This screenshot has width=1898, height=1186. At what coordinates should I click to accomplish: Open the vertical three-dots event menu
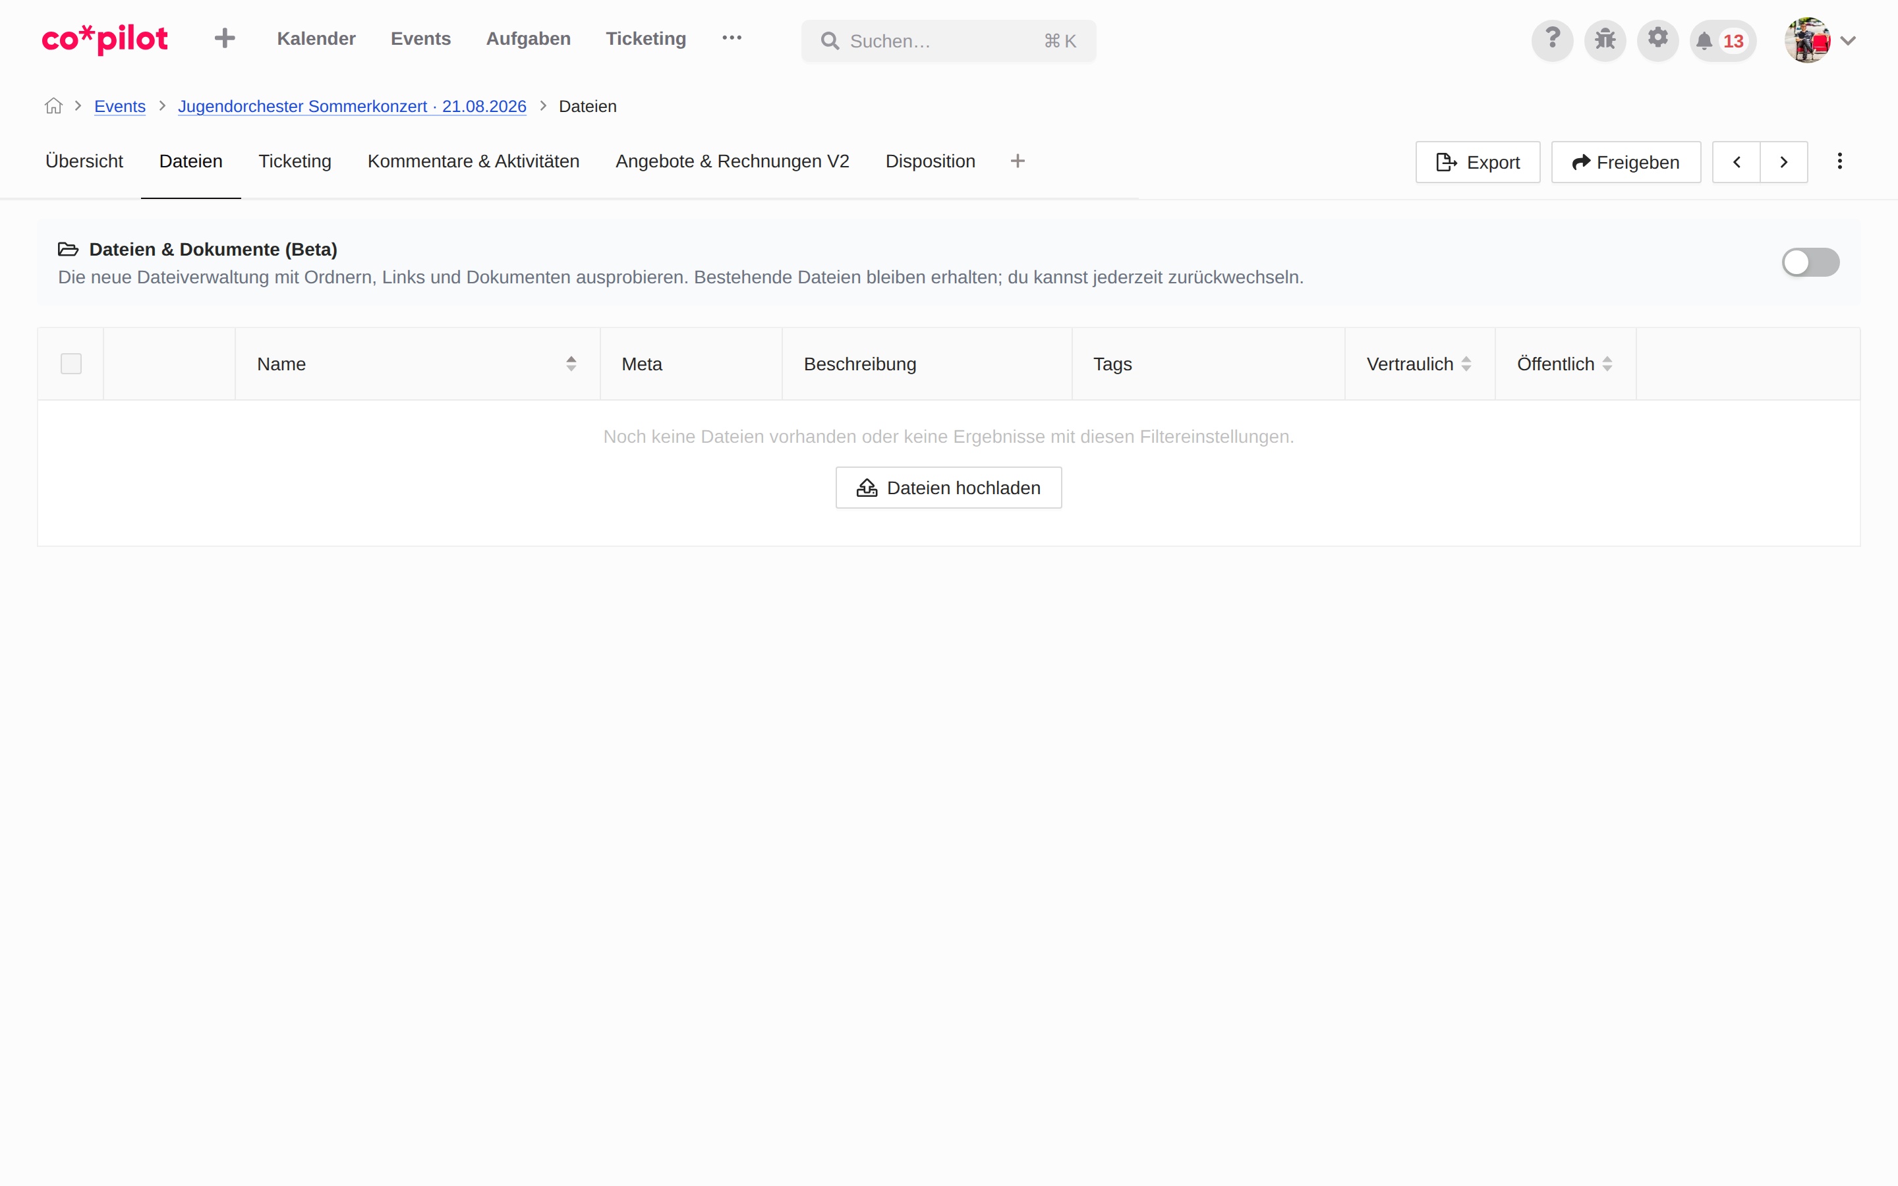click(x=1840, y=161)
